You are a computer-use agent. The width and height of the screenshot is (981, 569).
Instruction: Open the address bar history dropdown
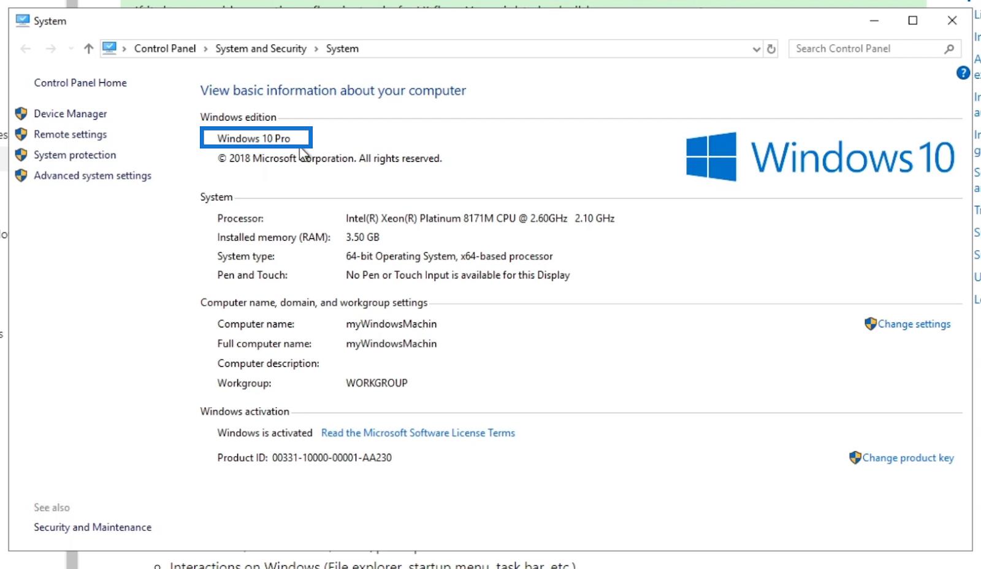pos(757,49)
